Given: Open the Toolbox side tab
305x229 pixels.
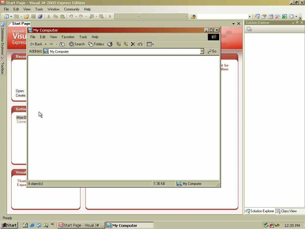Looking at the screenshot, I should (x=2, y=66).
